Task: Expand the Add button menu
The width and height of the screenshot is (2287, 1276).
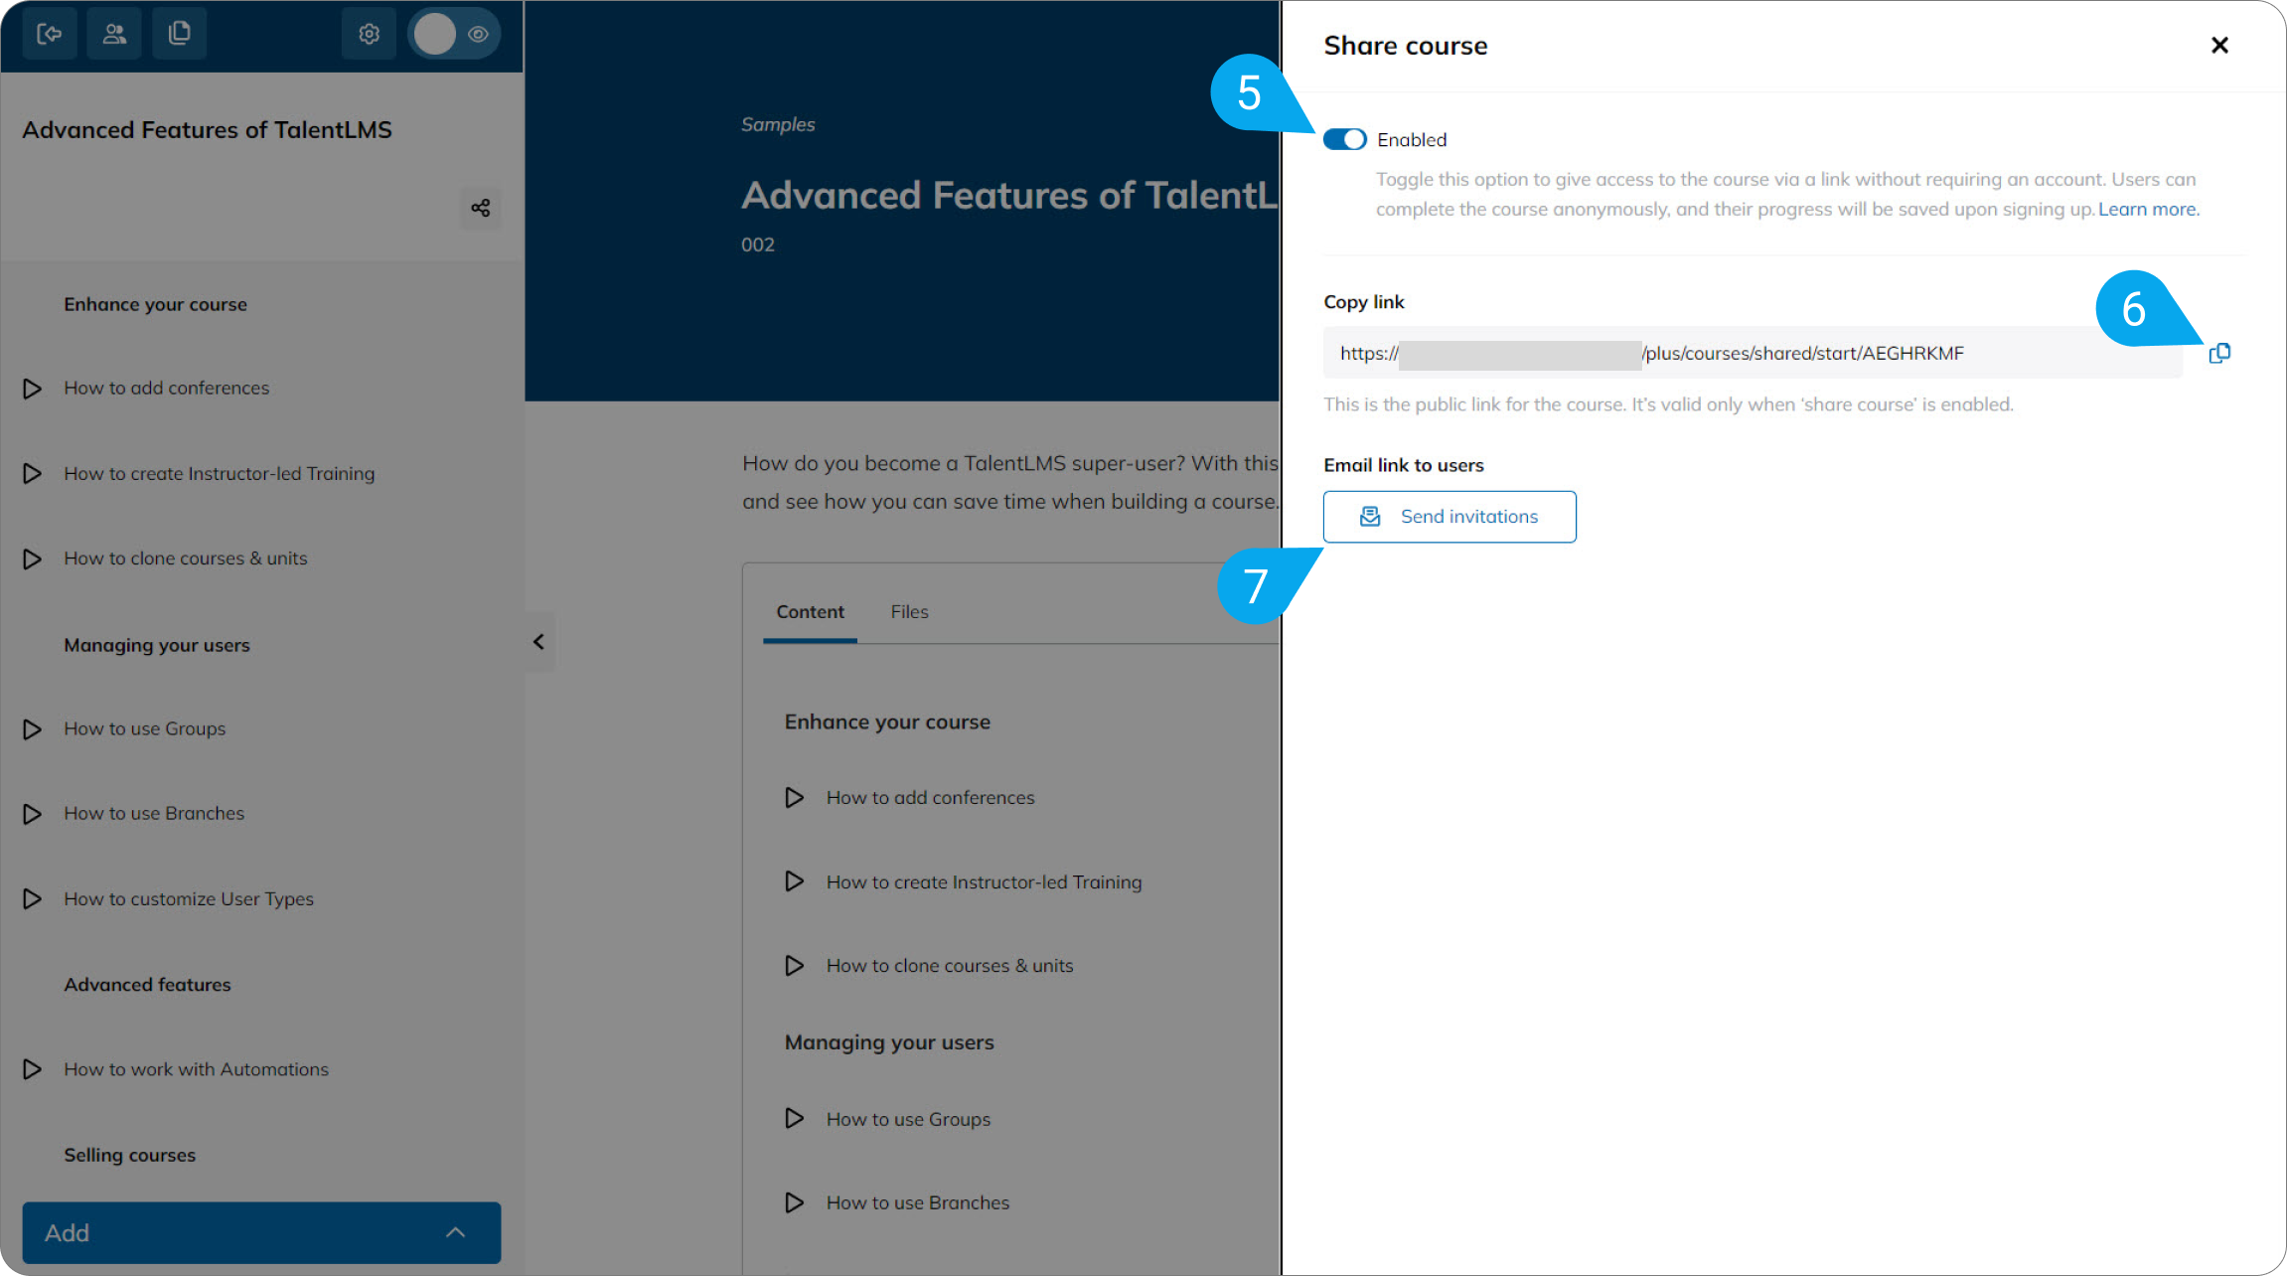Action: coord(261,1232)
